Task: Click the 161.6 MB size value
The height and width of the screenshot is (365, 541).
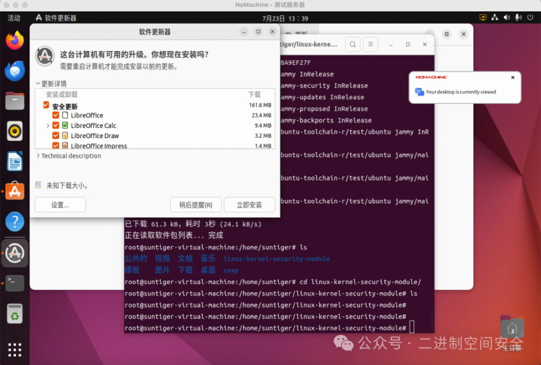Action: (x=260, y=105)
